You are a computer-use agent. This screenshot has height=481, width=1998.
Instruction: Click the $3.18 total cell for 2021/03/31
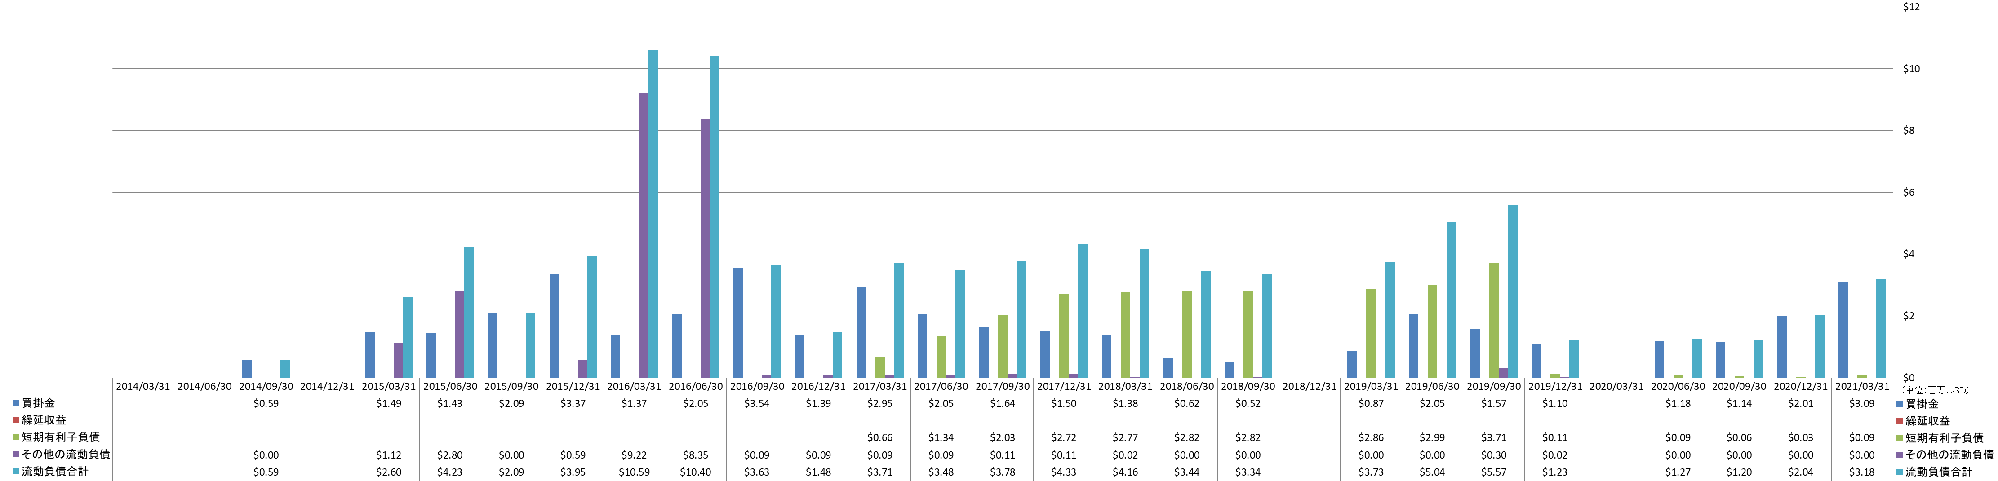tap(1862, 472)
